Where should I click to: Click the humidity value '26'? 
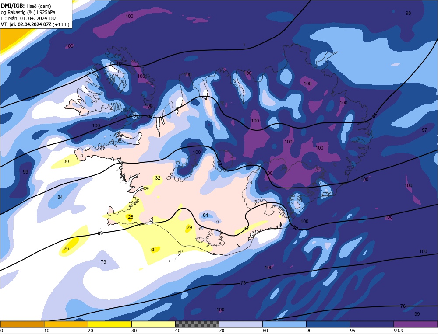(x=66, y=248)
